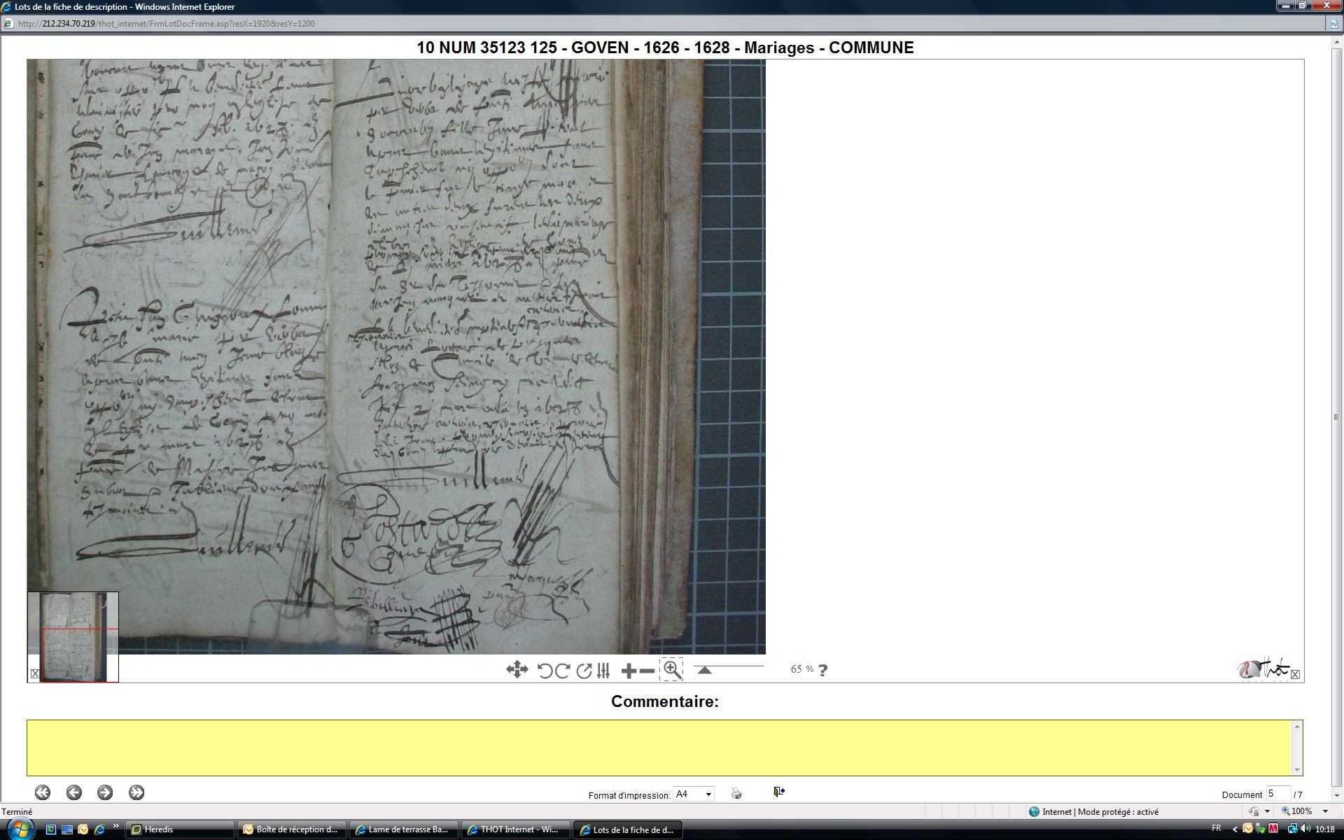Click the page overview thumbnail

pos(73,637)
